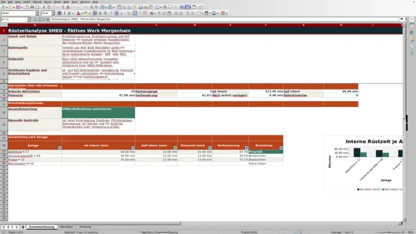Image resolution: width=416 pixels, height=234 pixels.
Task: Toggle Italic formatting
Action: tap(64, 13)
